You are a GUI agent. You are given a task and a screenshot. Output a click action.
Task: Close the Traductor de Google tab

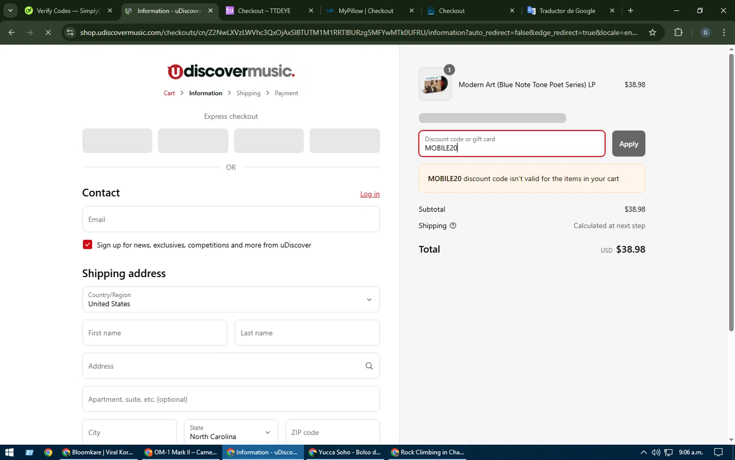click(612, 10)
